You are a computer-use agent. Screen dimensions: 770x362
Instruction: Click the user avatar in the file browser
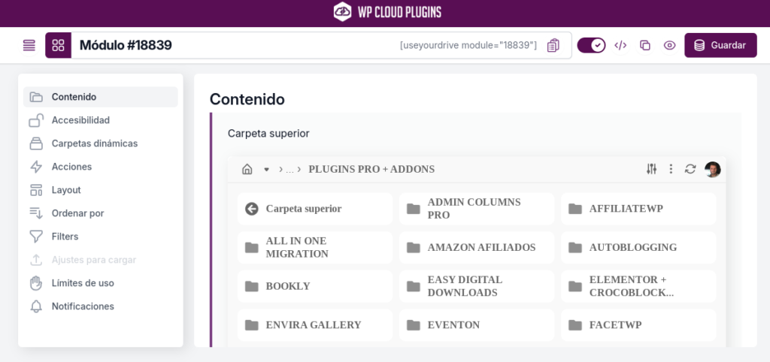point(713,169)
